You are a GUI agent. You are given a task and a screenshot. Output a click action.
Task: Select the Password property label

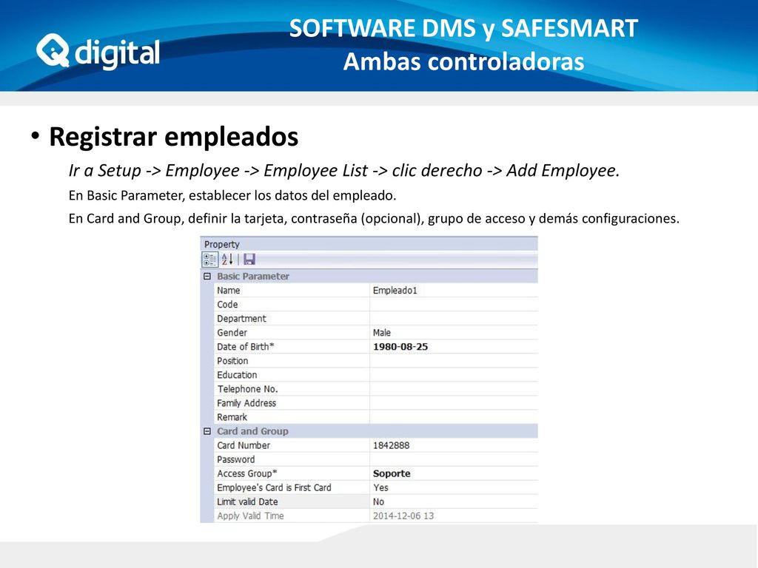pyautogui.click(x=235, y=459)
